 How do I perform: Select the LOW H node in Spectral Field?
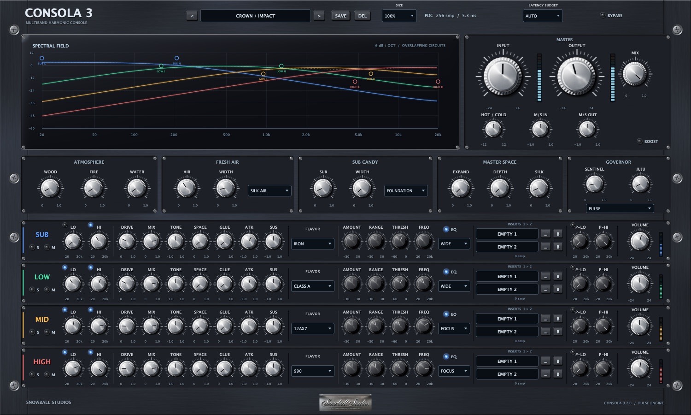coord(281,66)
